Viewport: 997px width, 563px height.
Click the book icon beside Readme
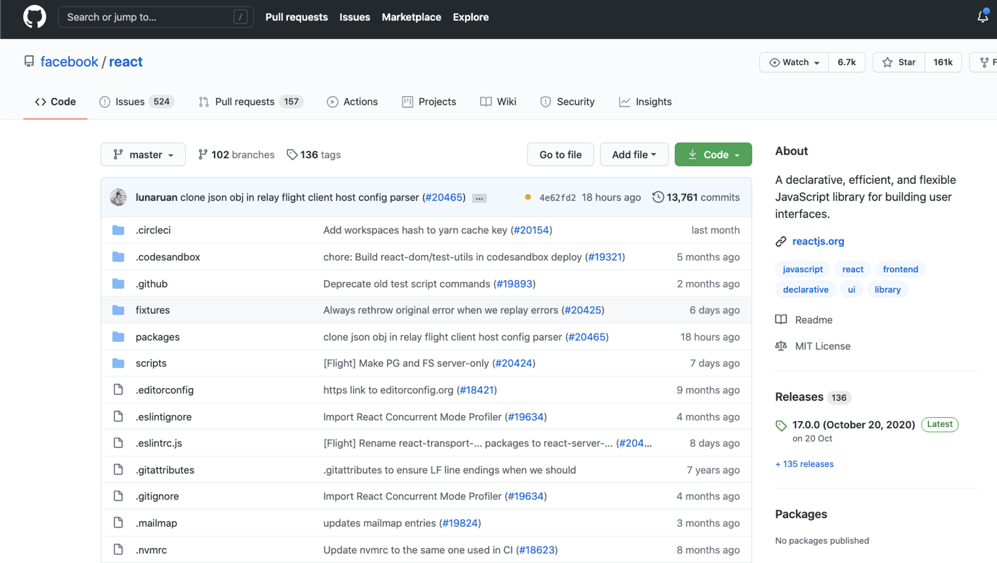click(781, 320)
